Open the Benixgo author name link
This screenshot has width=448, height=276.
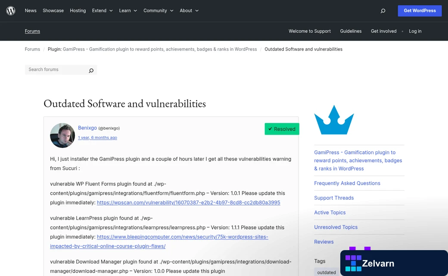(87, 128)
